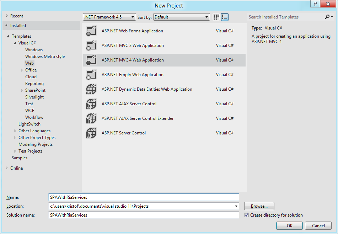Open the Sort by Default dropdown
This screenshot has height=234, width=338.
(206, 17)
